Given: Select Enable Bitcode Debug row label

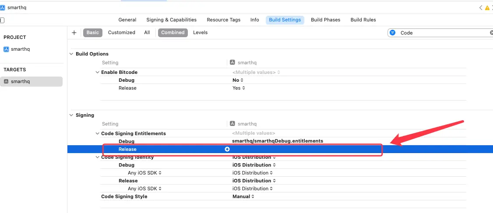Looking at the screenshot, I should 127,80.
